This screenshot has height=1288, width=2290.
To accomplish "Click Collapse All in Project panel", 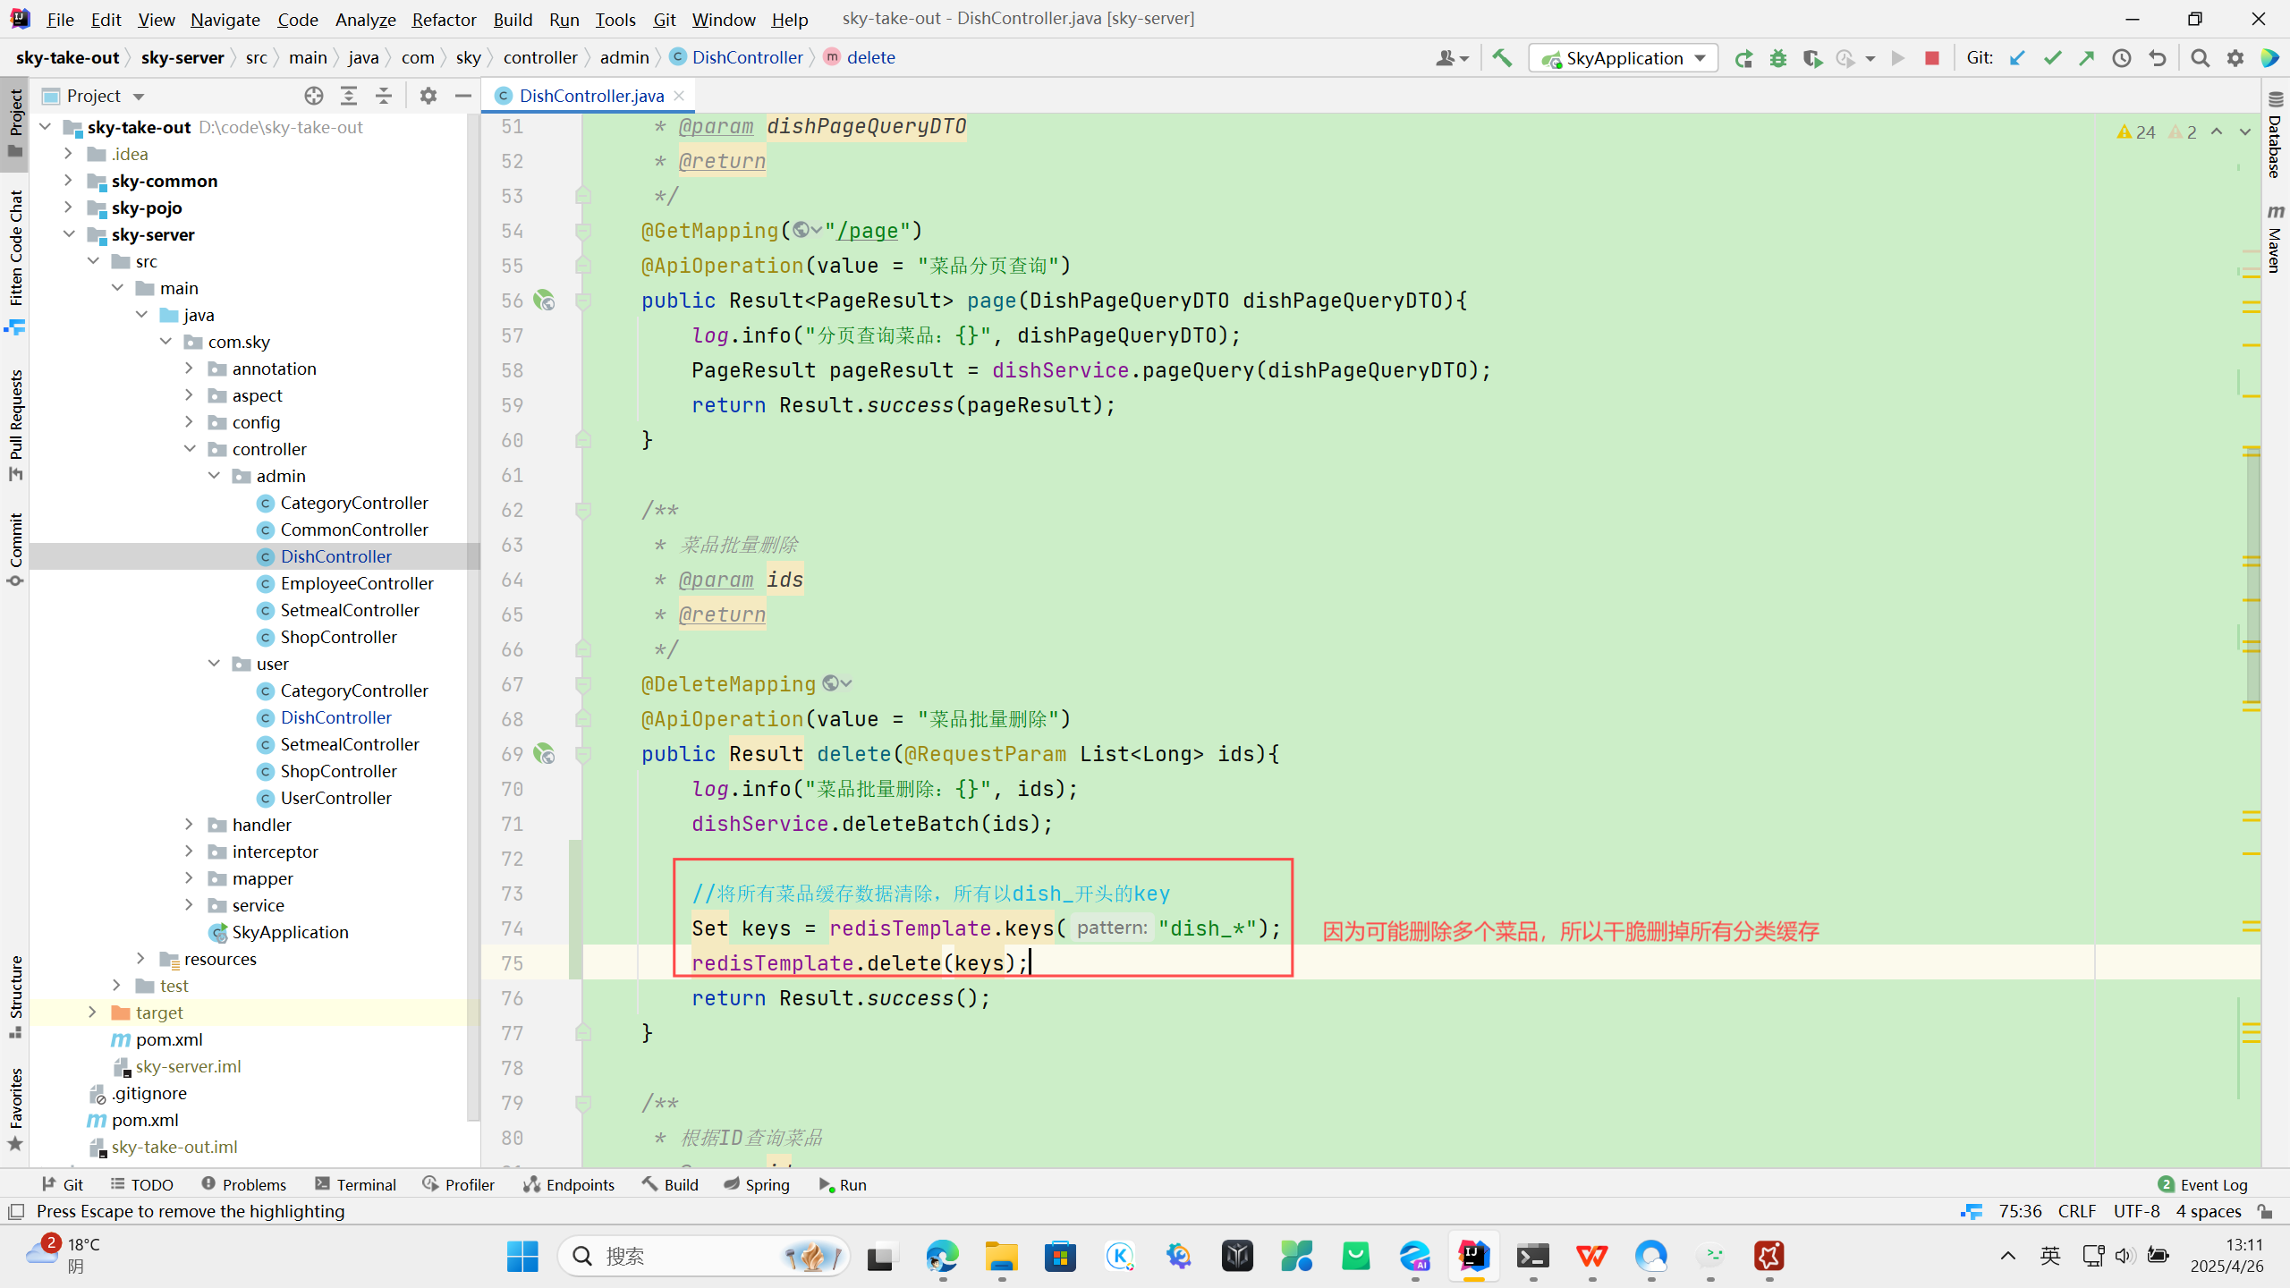I will point(384,96).
